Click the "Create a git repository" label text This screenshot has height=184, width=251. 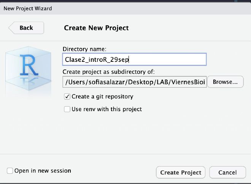pyautogui.click(x=103, y=97)
